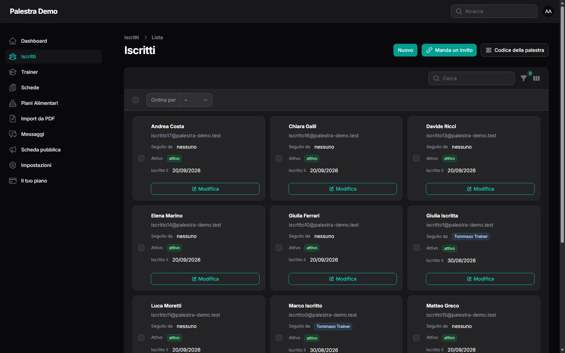This screenshot has width=565, height=353.
Task: Click the Iscritti people icon in sidebar
Action: (x=13, y=56)
